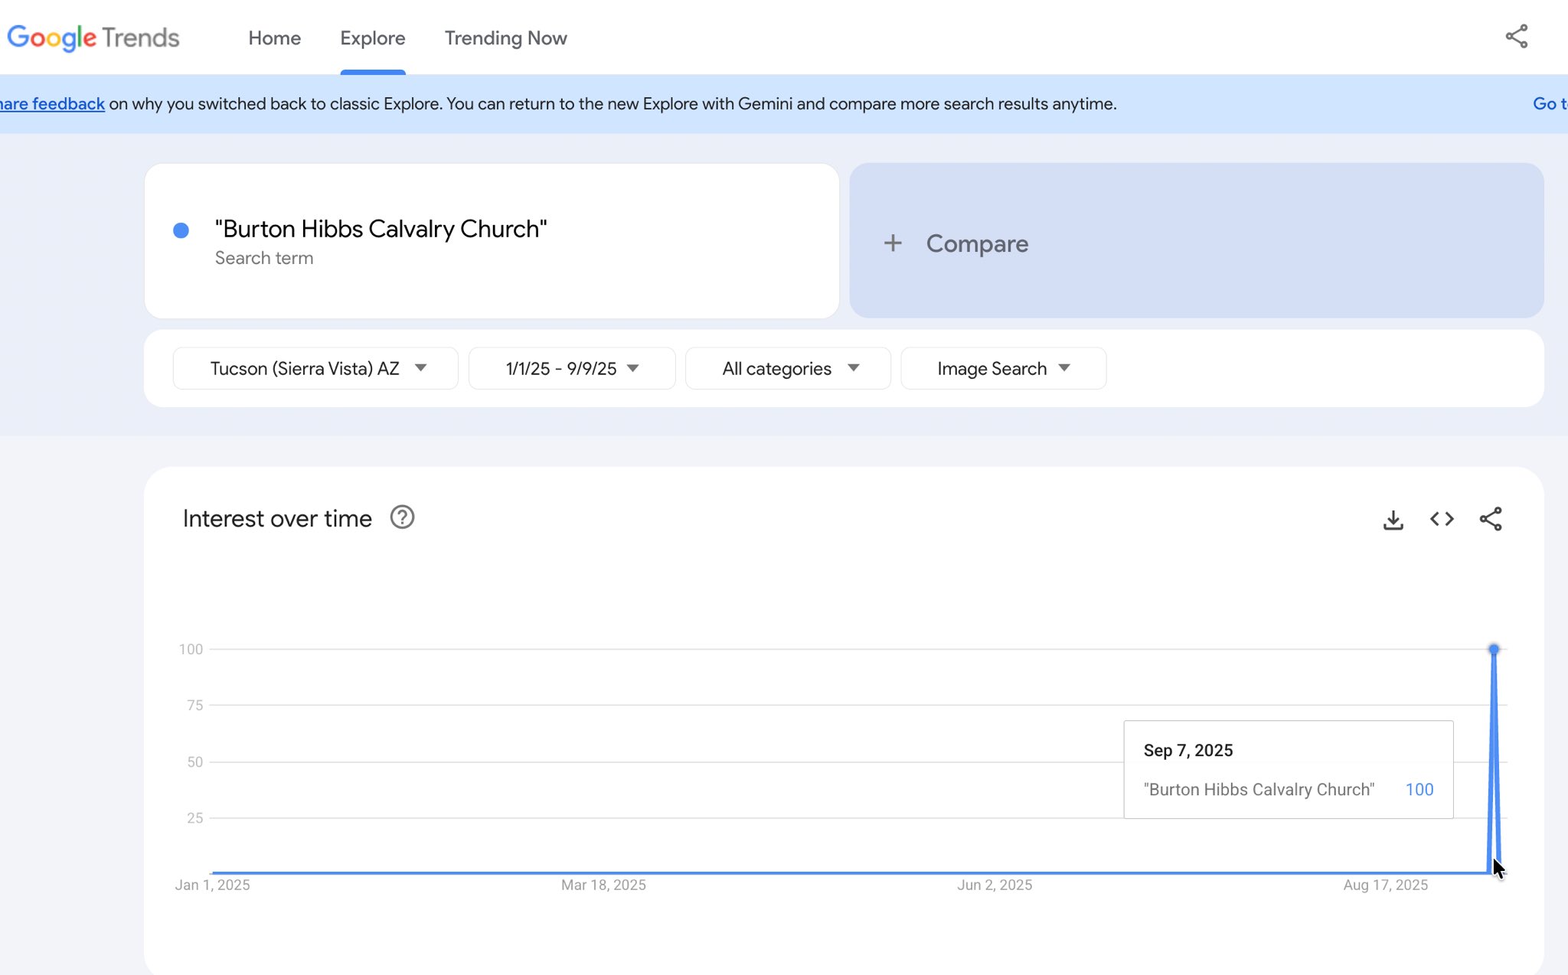This screenshot has width=1568, height=975.
Task: Click the y-axis label 25
Action: click(195, 818)
